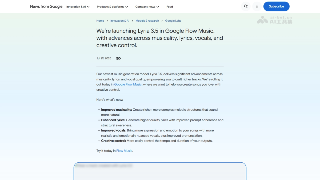Open the Feed menu item
The image size is (320, 180).
[x=170, y=7]
